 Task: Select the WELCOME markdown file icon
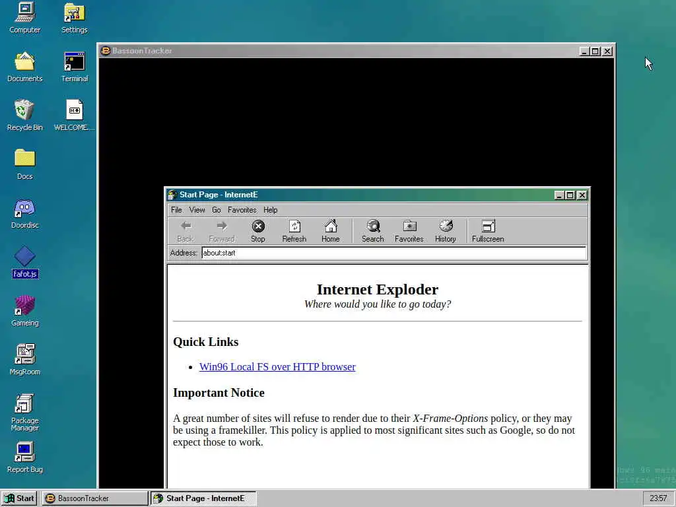[x=74, y=115]
